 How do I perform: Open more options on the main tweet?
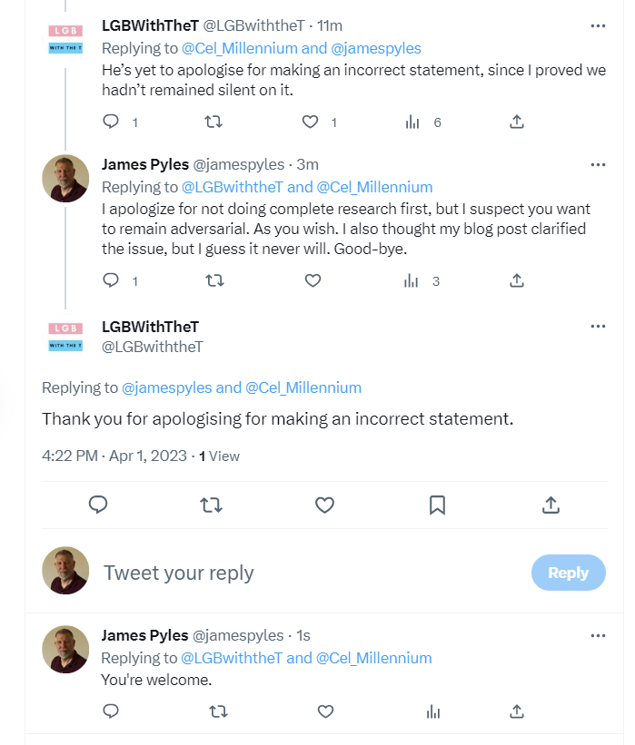point(598,327)
